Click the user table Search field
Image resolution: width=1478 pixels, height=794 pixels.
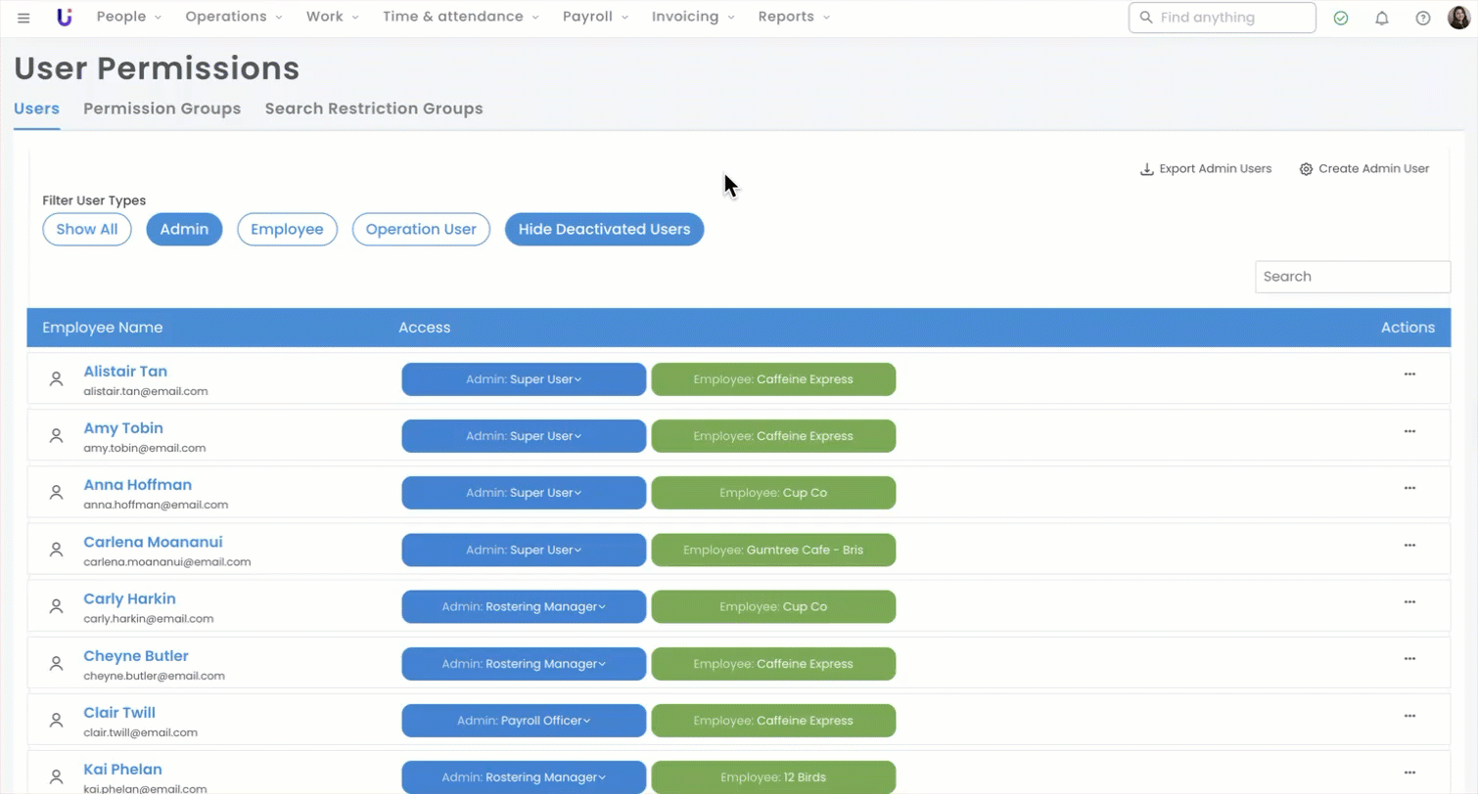[x=1352, y=277]
